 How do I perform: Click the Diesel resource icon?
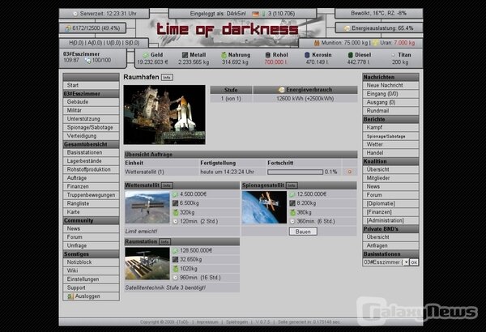[351, 55]
